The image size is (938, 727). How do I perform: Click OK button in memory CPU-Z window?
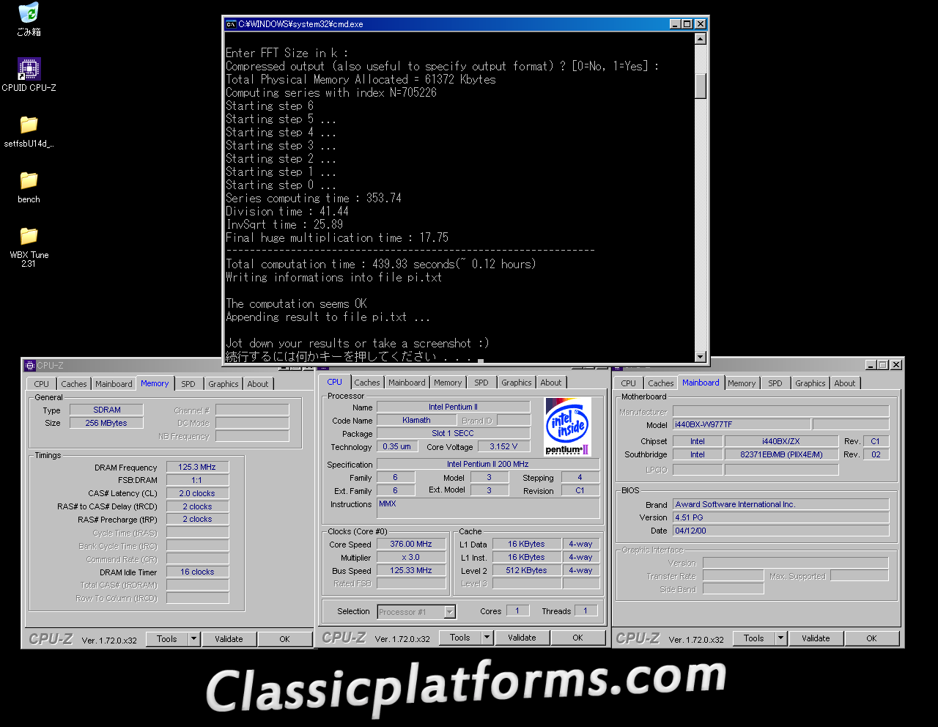pyautogui.click(x=285, y=639)
